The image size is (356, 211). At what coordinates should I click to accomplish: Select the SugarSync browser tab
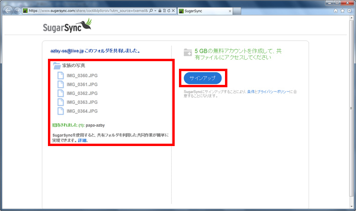(205, 11)
